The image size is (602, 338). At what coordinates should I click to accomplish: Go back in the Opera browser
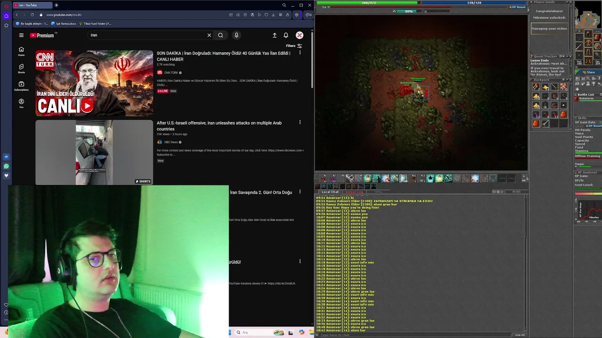[16, 15]
